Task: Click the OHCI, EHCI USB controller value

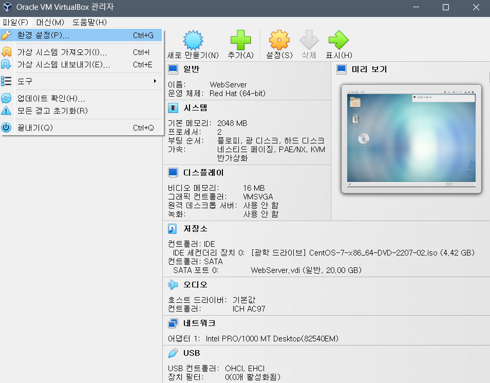Action: 244,369
